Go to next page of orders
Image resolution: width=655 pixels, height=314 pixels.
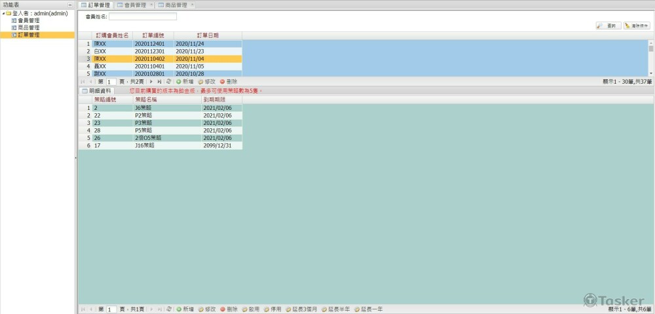pyautogui.click(x=151, y=82)
